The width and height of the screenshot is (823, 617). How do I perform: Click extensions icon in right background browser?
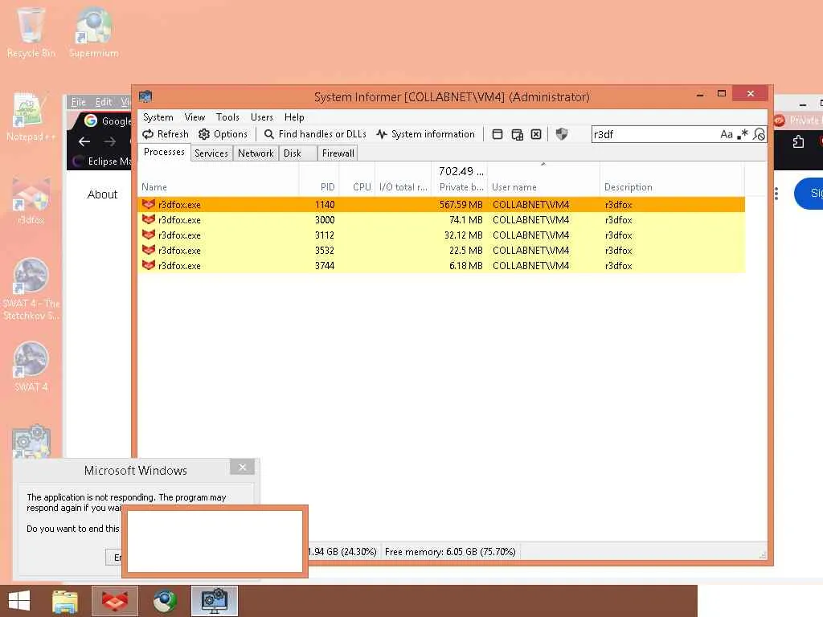(x=798, y=141)
